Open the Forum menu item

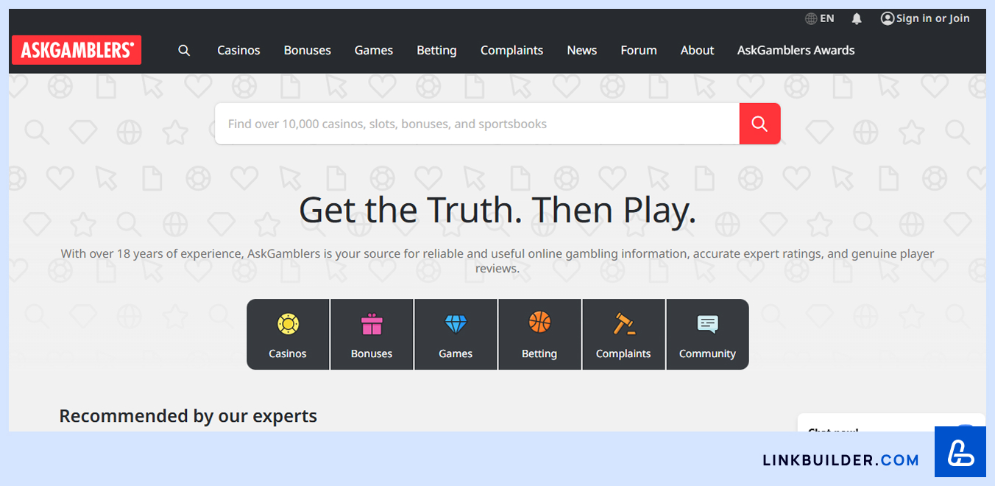pyautogui.click(x=638, y=50)
